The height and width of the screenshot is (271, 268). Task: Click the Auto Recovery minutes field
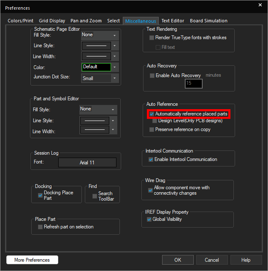pyautogui.click(x=194, y=83)
